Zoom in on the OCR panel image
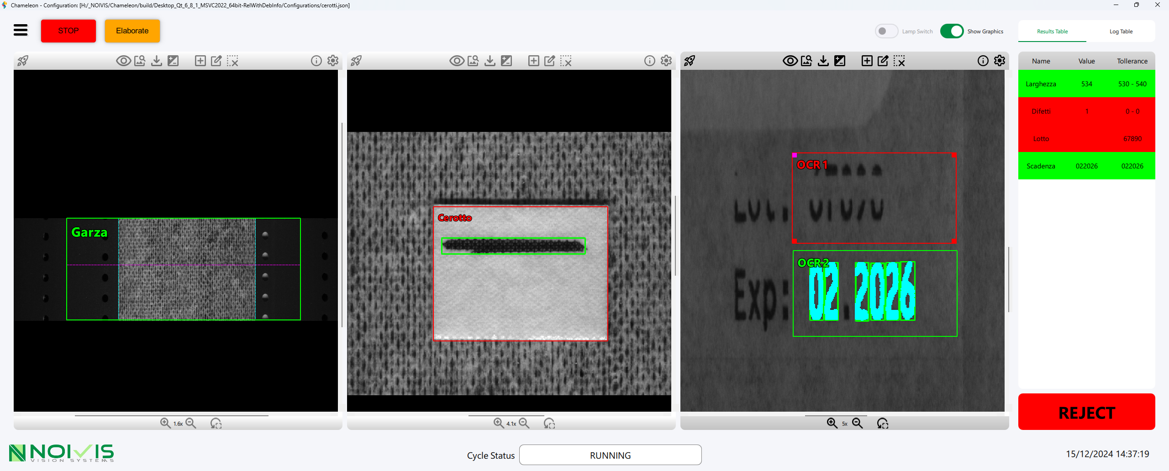This screenshot has width=1169, height=471. click(x=832, y=423)
